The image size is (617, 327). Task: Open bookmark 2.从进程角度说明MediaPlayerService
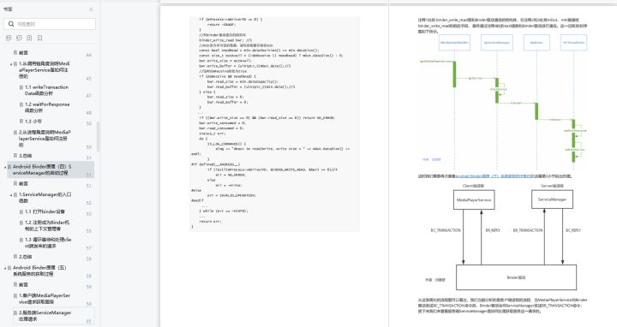(x=45, y=139)
